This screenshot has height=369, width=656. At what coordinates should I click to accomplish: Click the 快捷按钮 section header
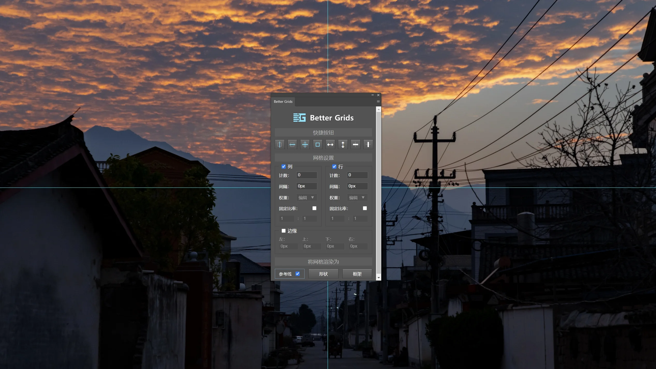pos(323,132)
